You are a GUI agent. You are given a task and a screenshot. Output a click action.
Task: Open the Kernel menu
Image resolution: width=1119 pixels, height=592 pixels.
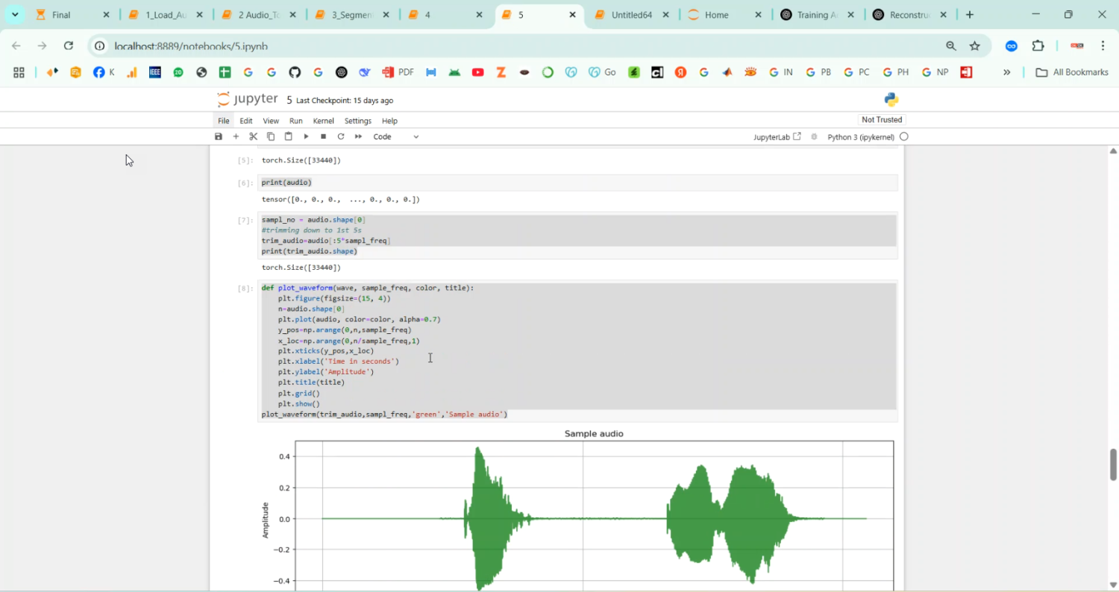(x=323, y=121)
